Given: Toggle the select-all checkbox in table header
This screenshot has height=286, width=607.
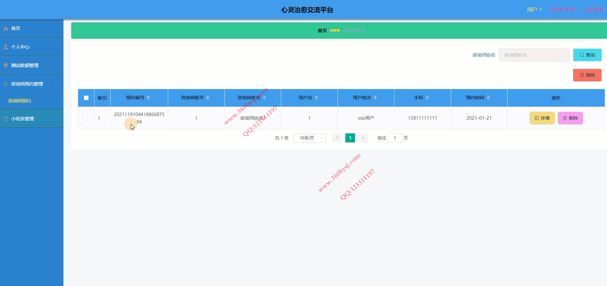Looking at the screenshot, I should (86, 98).
